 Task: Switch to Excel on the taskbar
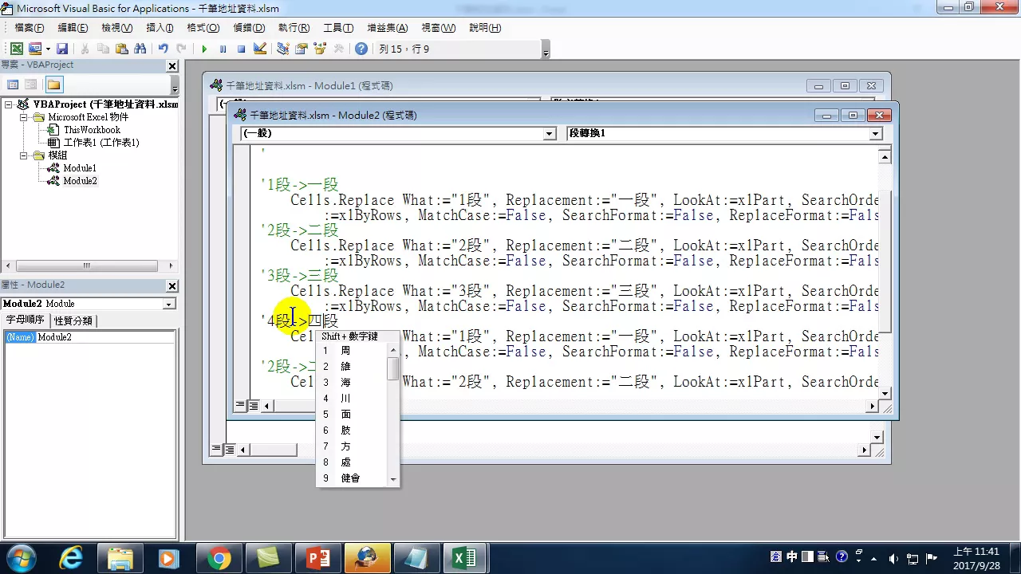pyautogui.click(x=464, y=558)
